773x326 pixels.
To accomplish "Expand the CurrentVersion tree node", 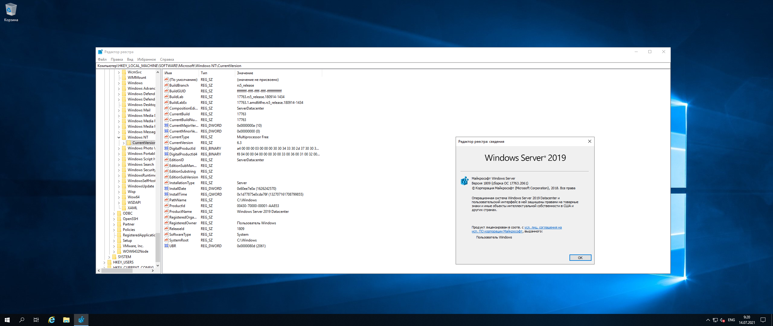I will tap(123, 143).
